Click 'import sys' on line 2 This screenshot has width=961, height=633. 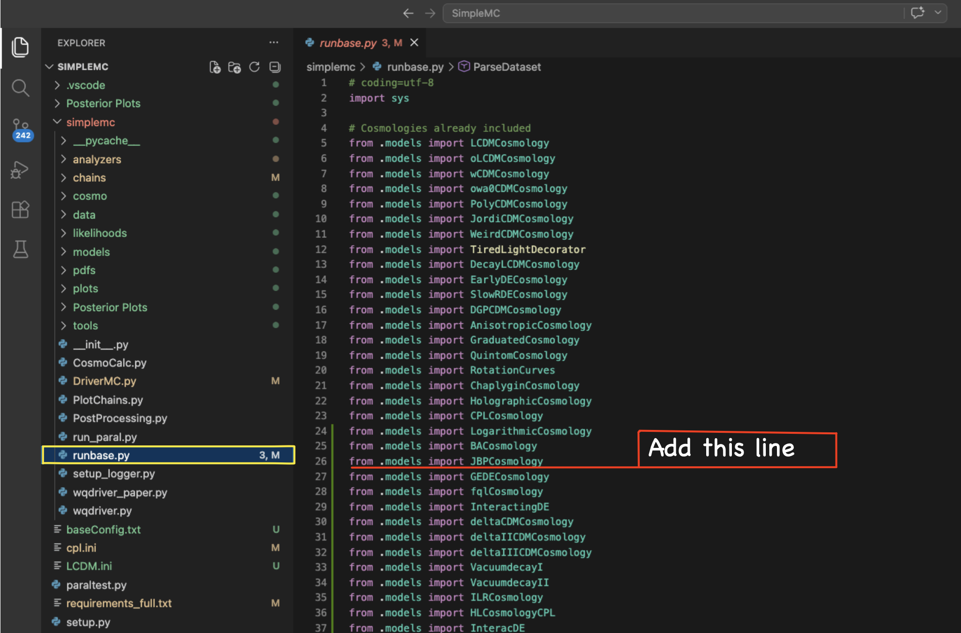coord(379,98)
